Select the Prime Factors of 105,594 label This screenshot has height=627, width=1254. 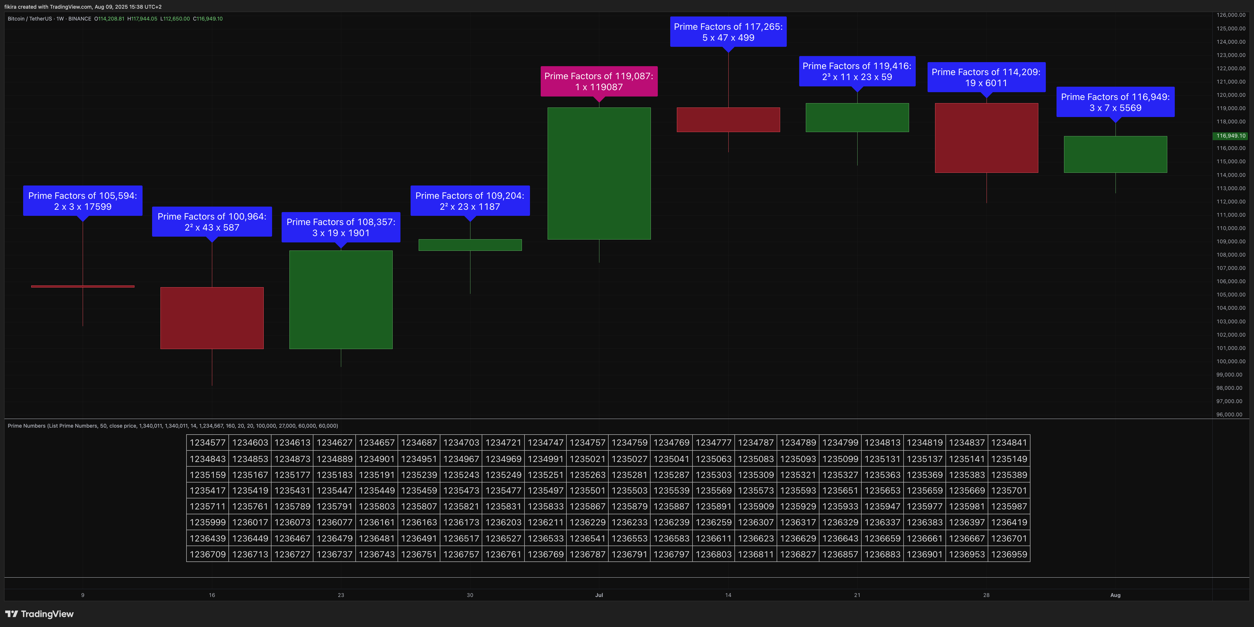(x=83, y=201)
